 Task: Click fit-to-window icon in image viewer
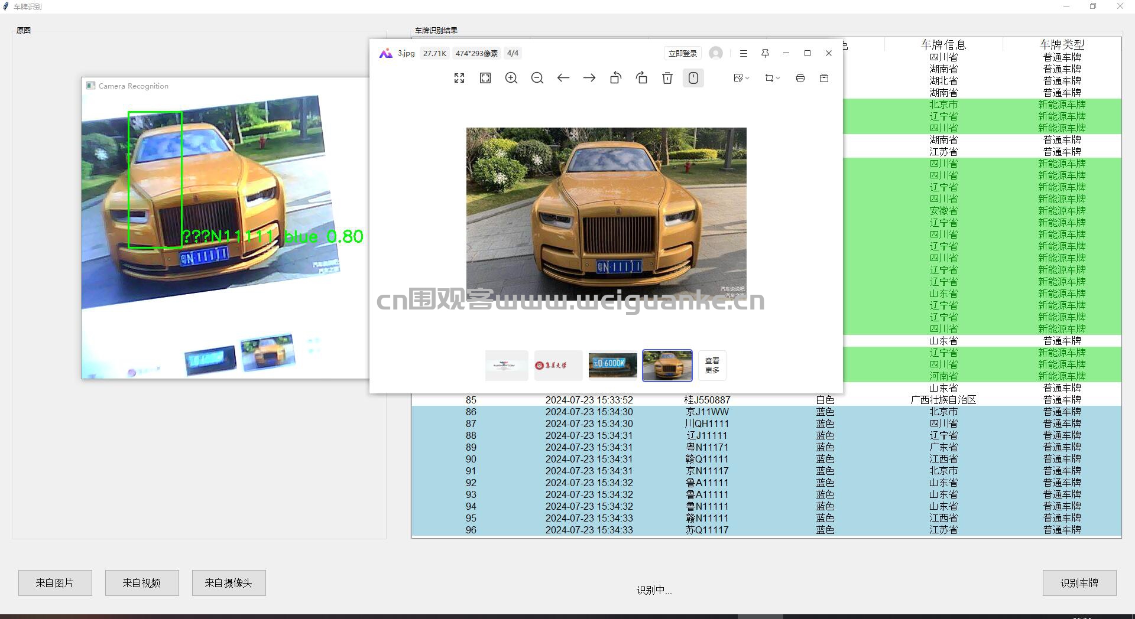coord(485,78)
